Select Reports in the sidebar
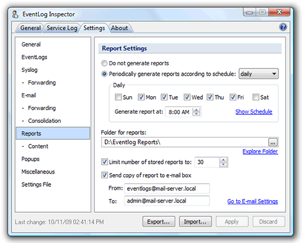302x243 pixels. click(53, 133)
